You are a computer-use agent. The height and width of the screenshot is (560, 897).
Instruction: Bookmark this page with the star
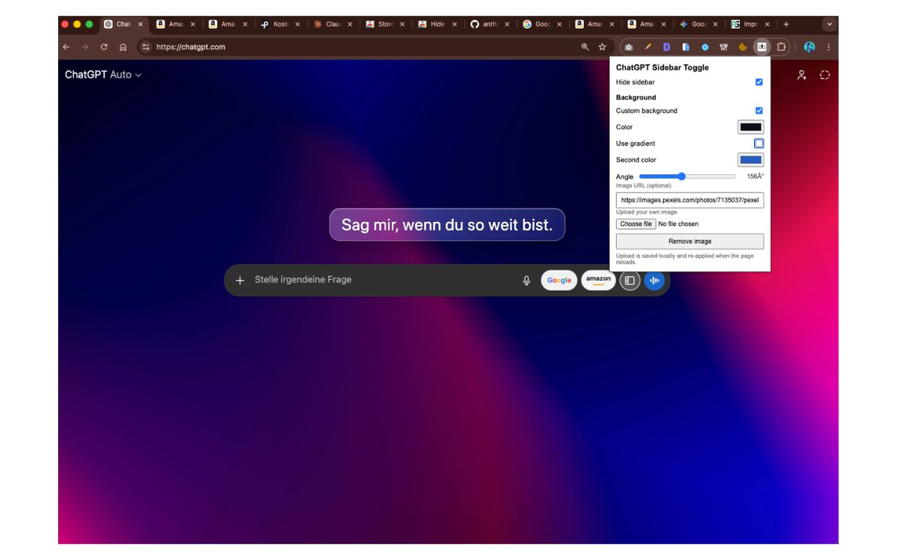(x=602, y=47)
